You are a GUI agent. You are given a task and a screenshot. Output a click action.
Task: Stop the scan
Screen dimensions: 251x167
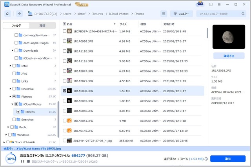click(x=29, y=162)
